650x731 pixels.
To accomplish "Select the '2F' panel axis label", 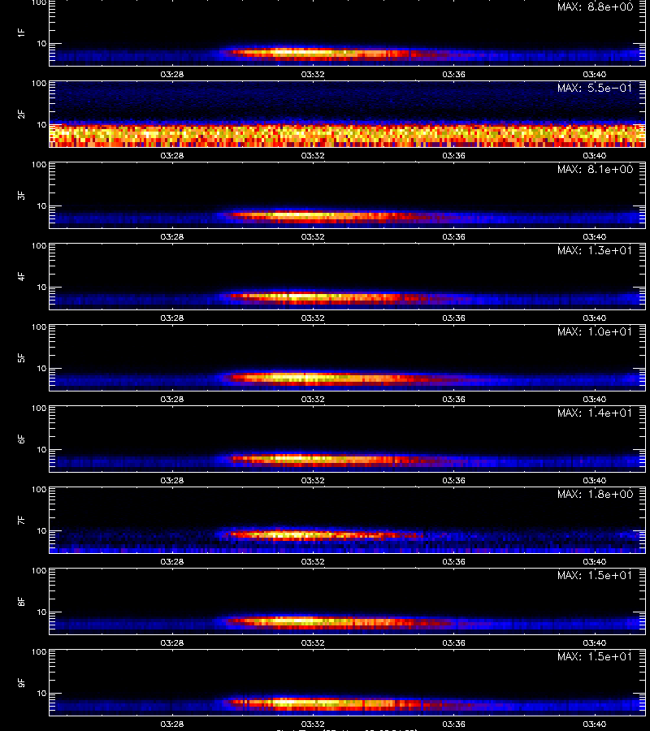I will (x=21, y=115).
